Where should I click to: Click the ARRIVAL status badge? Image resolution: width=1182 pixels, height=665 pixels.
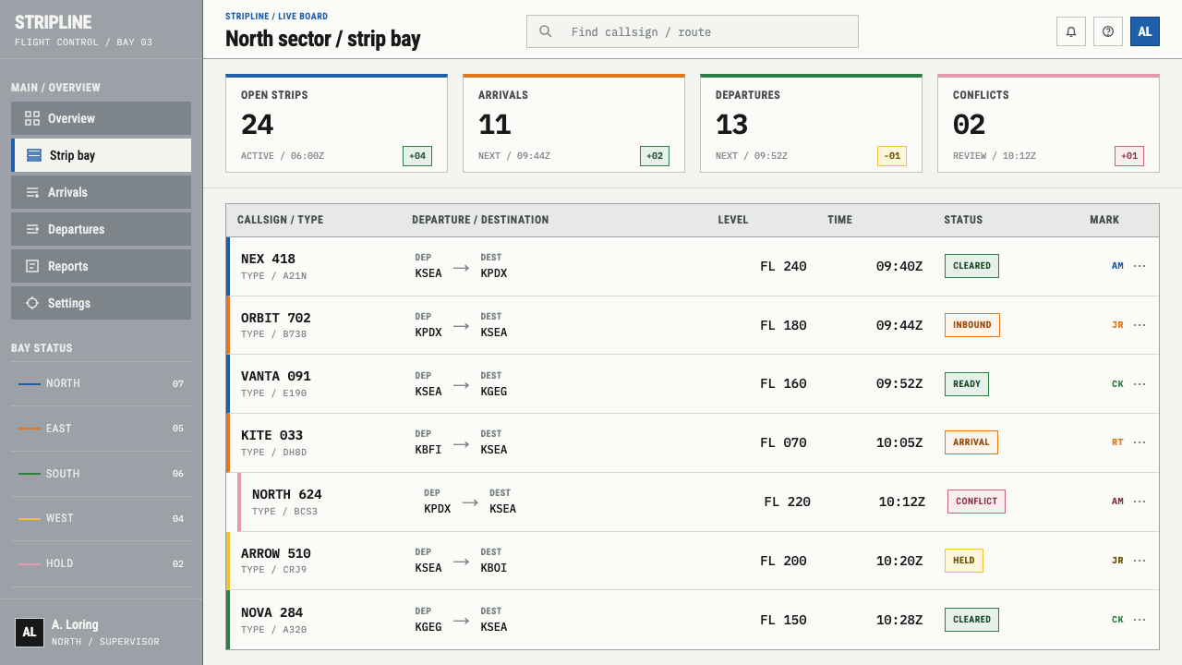971,442
